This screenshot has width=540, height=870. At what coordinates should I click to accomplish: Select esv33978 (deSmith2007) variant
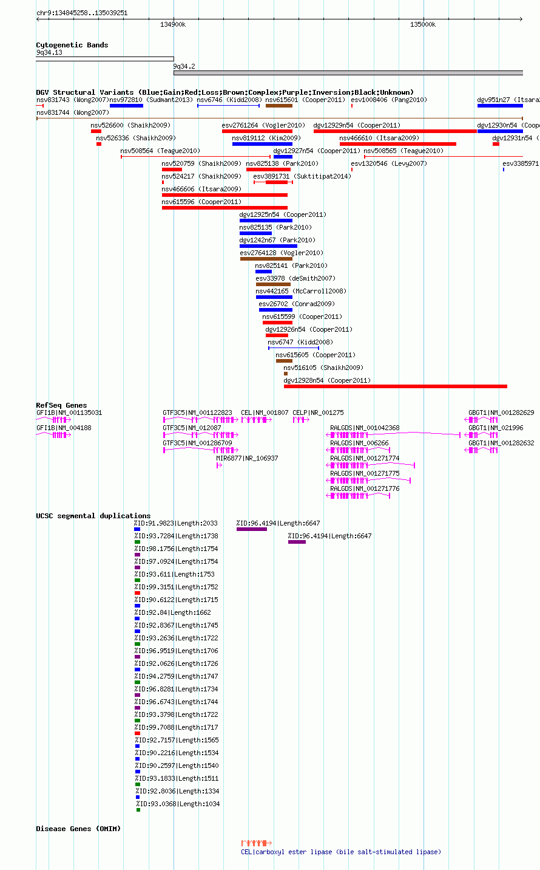[x=273, y=284]
